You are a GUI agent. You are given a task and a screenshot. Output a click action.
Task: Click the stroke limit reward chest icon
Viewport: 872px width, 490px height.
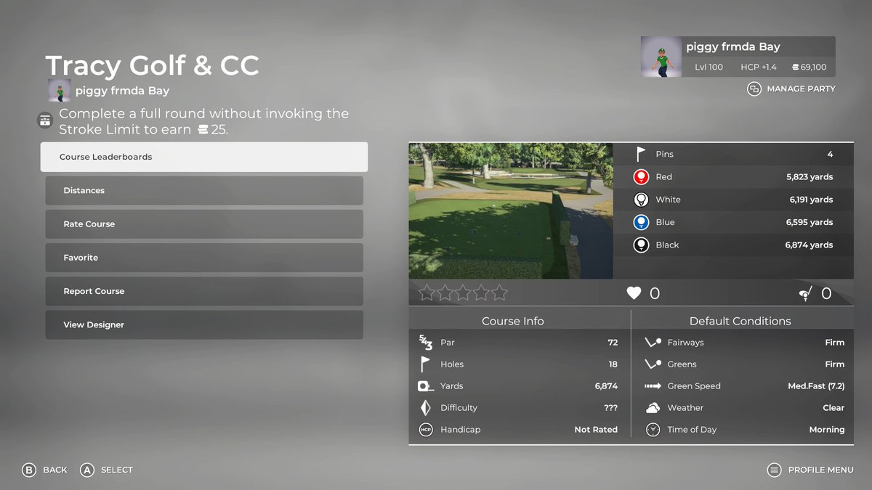coord(45,120)
